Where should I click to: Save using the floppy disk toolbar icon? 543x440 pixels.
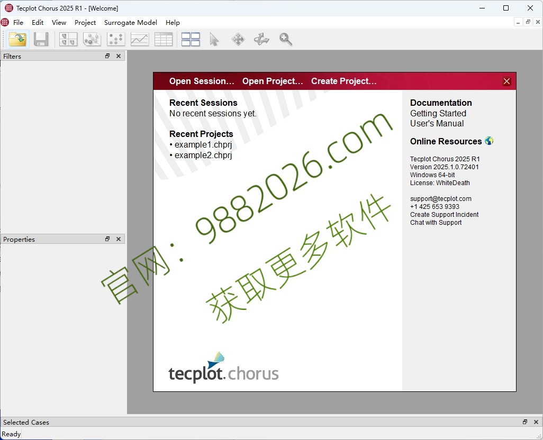click(x=41, y=39)
